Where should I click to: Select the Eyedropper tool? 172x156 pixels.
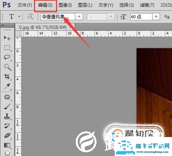(7, 86)
